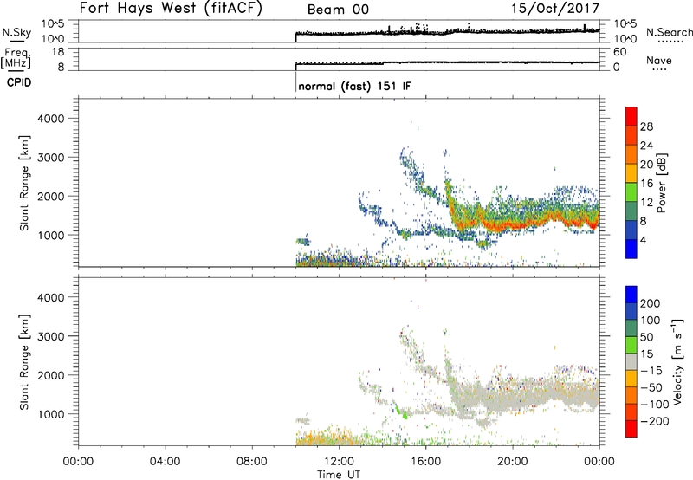Click the normal (fast) 151 IF text
The image size is (693, 480).
point(355,86)
